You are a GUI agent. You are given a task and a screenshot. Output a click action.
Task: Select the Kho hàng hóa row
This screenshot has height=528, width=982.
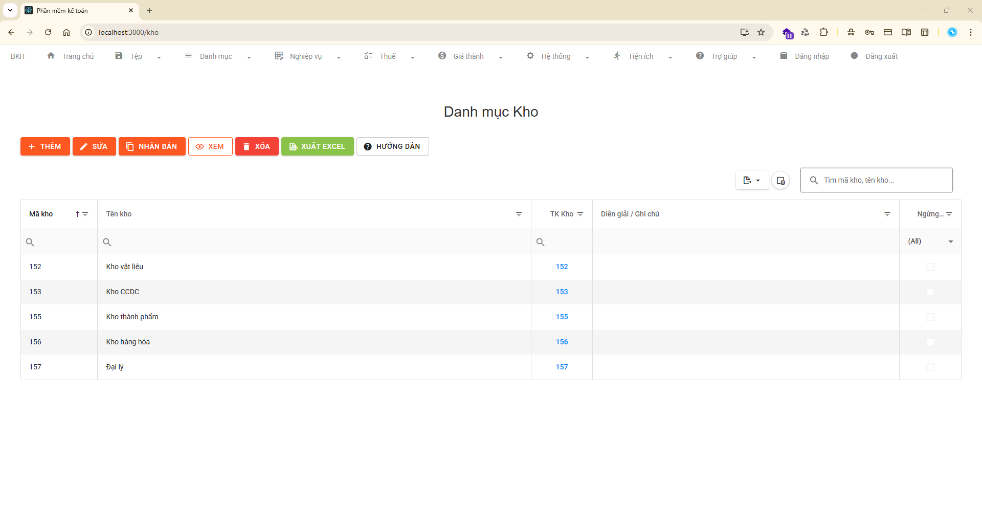[x=490, y=342]
